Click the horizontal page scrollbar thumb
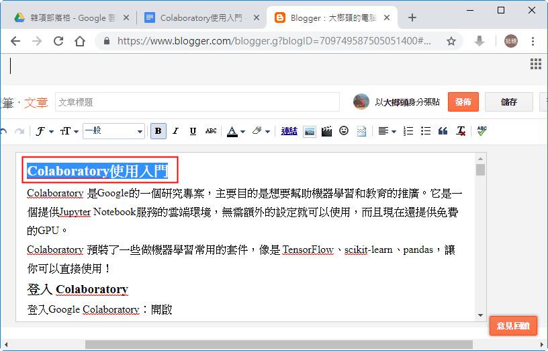Image resolution: width=548 pixels, height=351 pixels. tap(279, 344)
